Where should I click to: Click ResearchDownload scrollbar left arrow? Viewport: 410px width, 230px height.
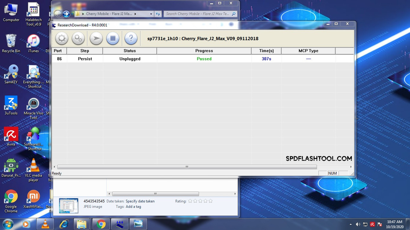54,167
